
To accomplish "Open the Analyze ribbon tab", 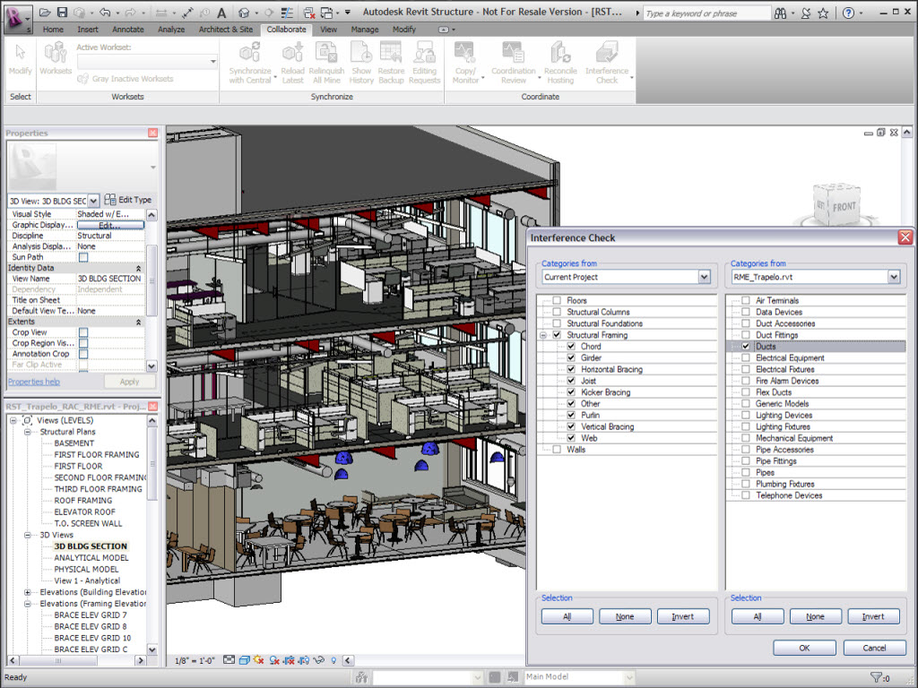I will point(171,30).
